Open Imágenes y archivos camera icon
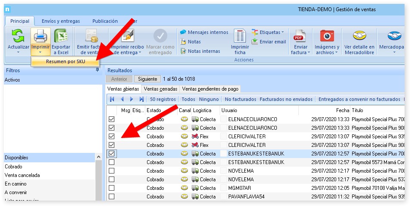Viewport: 411px width, 207px height. click(327, 37)
